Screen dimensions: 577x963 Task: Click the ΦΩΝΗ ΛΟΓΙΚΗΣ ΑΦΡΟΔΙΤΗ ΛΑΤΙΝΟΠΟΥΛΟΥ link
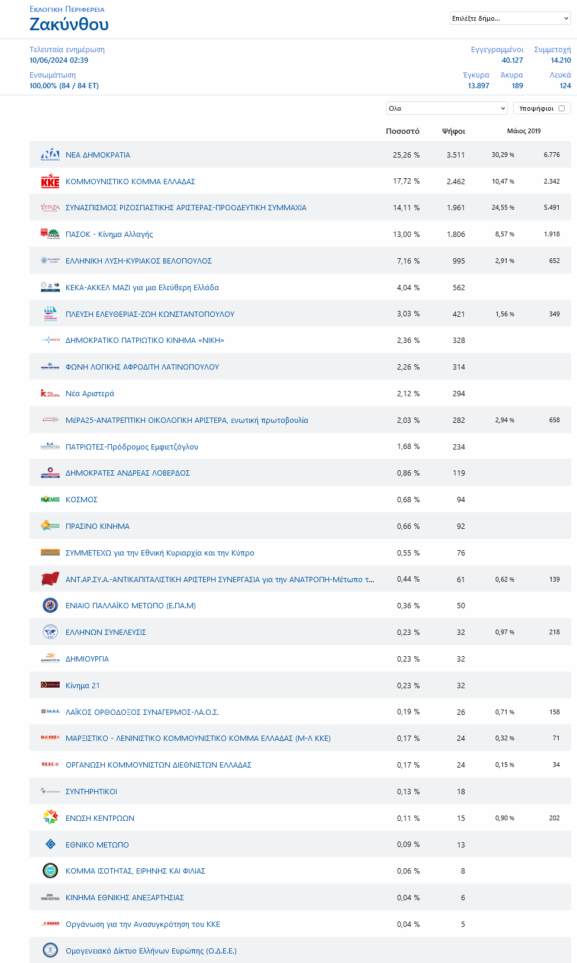(x=142, y=367)
